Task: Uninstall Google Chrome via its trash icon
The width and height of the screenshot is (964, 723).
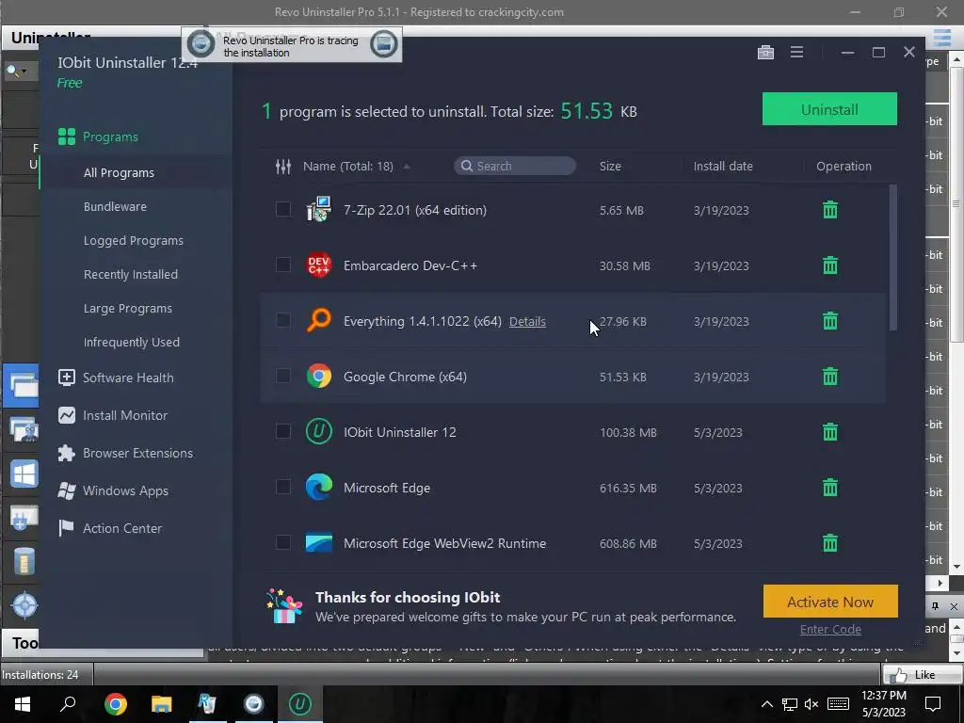Action: (830, 377)
